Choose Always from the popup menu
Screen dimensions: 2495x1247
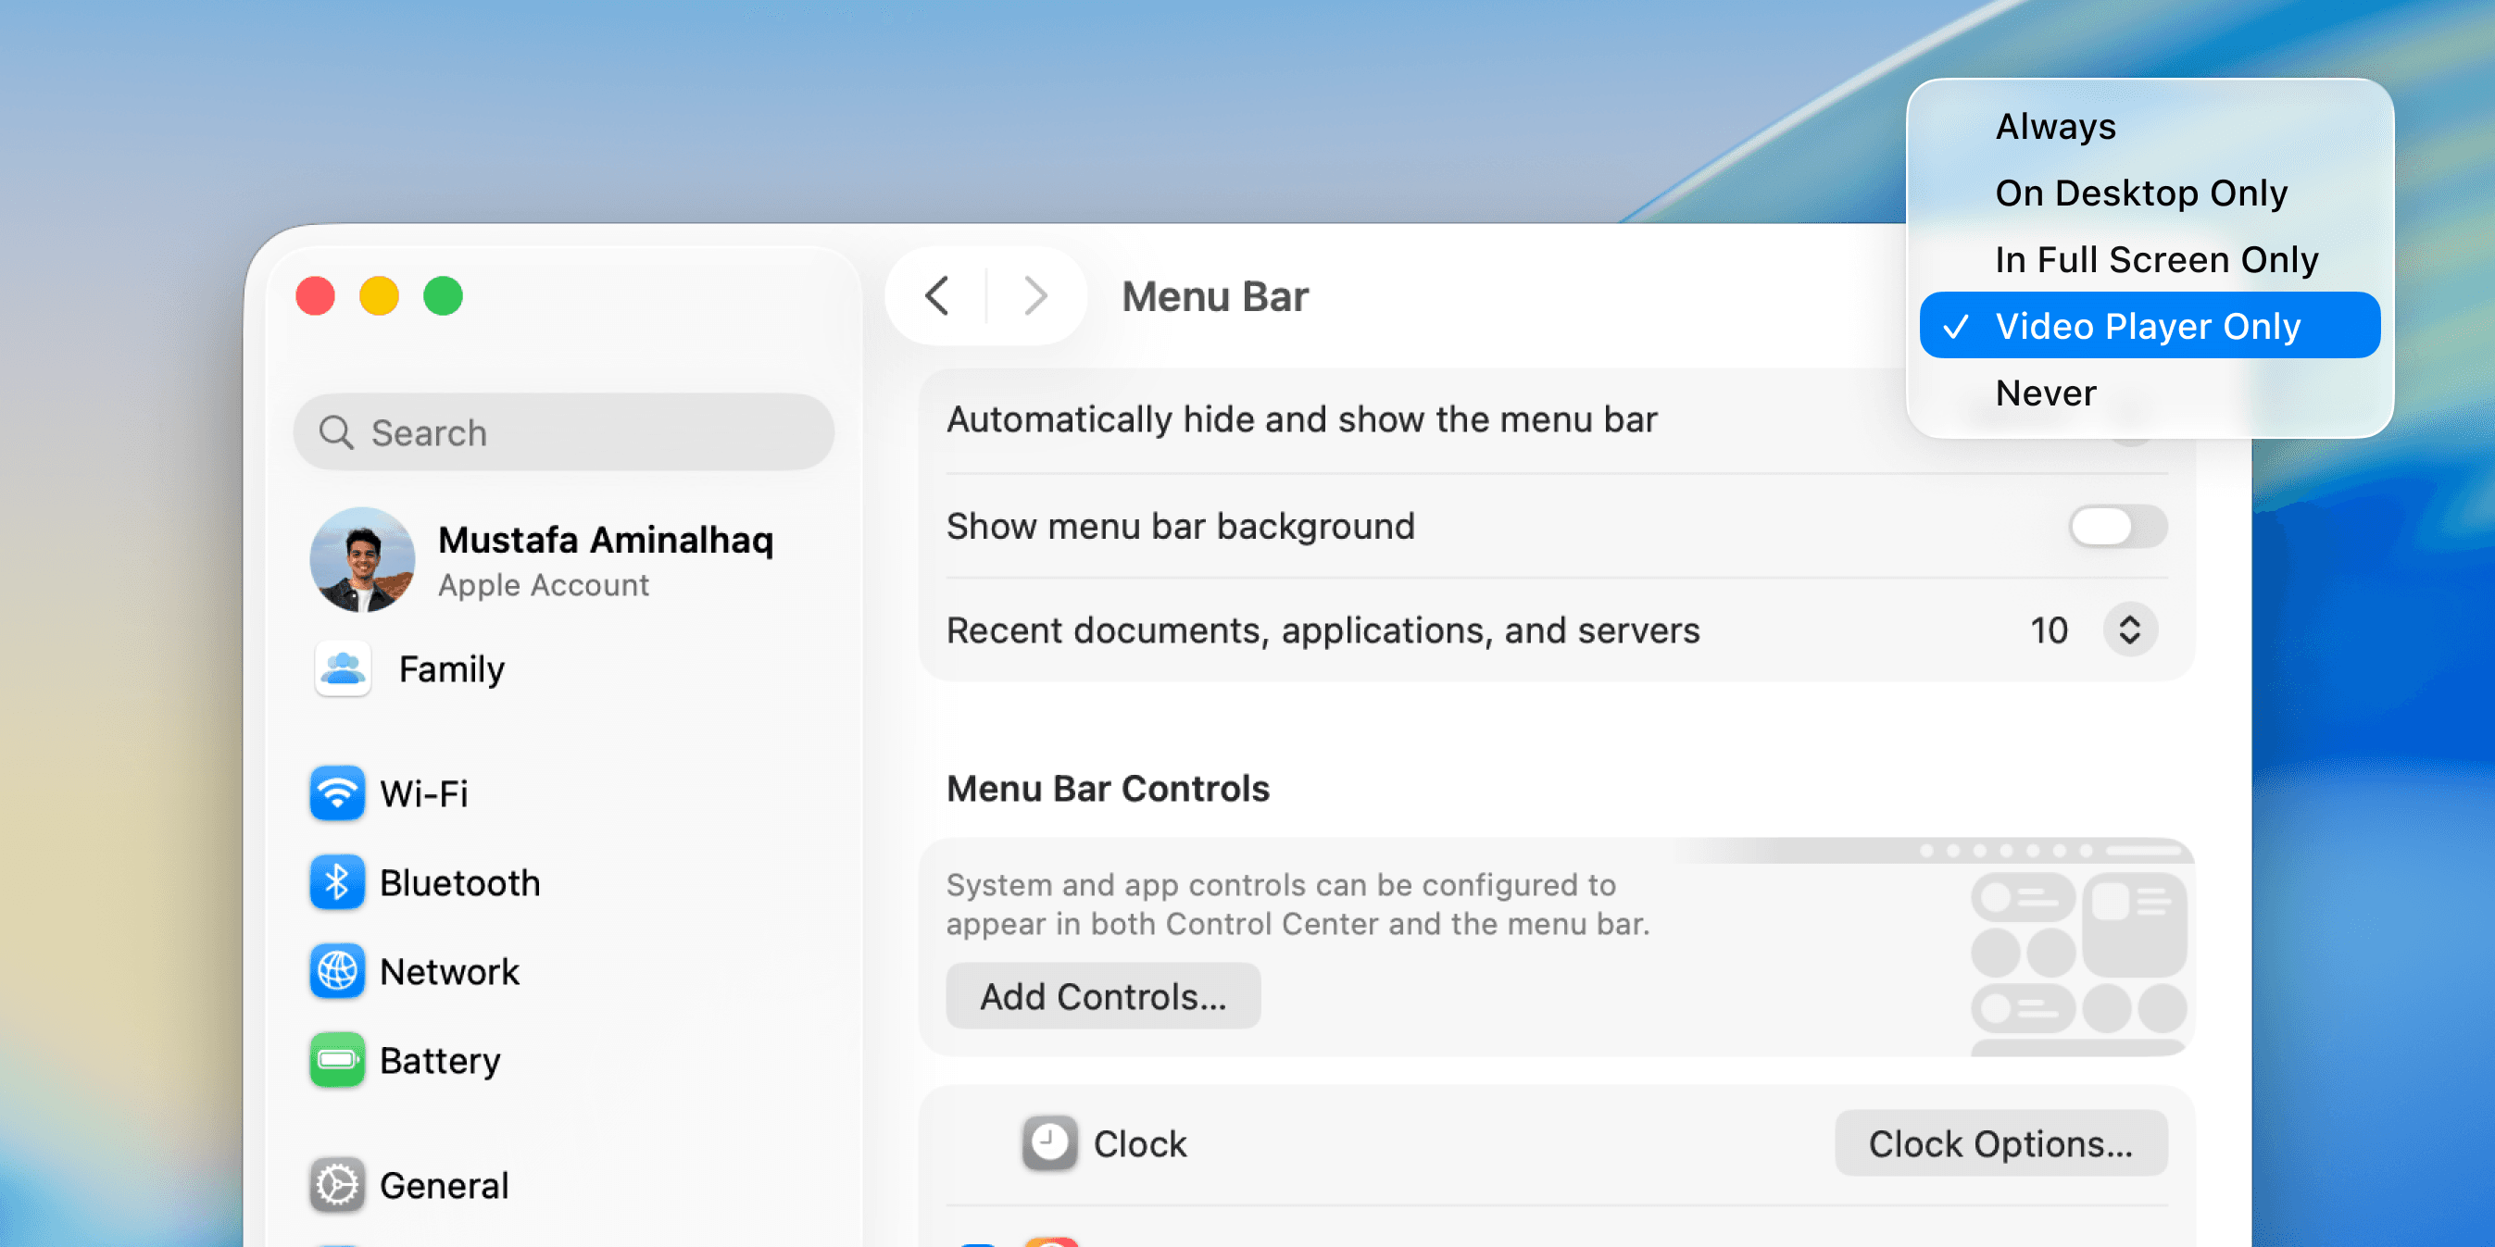(2055, 127)
